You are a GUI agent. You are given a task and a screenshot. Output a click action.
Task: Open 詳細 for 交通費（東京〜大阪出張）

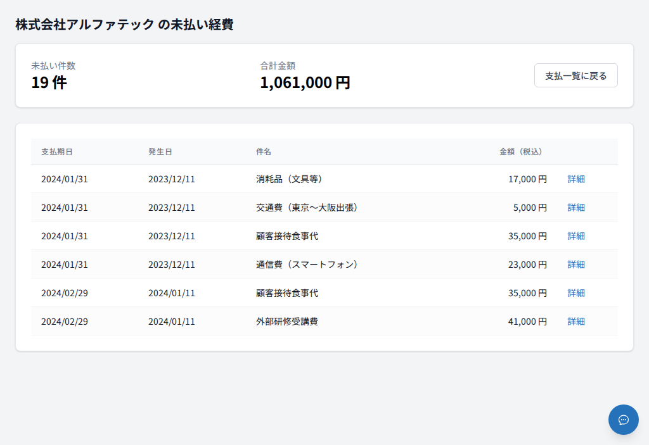coord(575,208)
